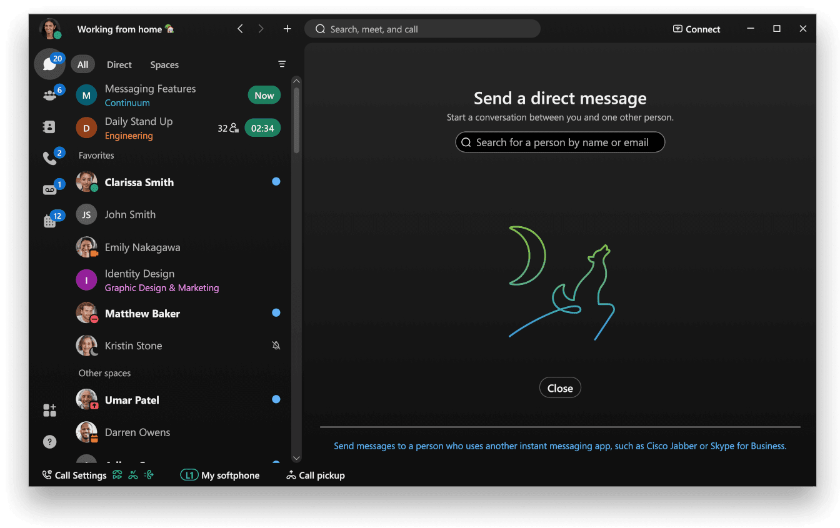The height and width of the screenshot is (528, 840).
Task: Click the person search field
Action: [559, 142]
